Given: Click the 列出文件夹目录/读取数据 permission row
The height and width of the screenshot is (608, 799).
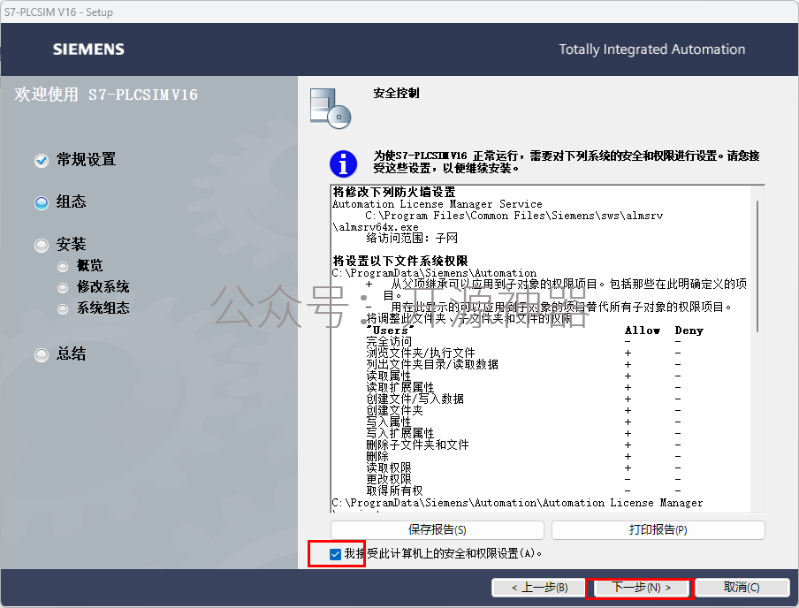Looking at the screenshot, I should coord(524,364).
